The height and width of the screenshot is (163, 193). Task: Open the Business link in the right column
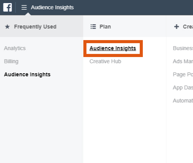(x=183, y=48)
